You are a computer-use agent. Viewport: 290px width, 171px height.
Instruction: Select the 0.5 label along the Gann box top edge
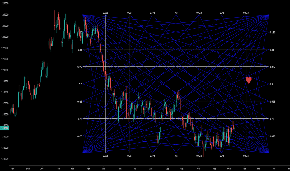pos(176,13)
